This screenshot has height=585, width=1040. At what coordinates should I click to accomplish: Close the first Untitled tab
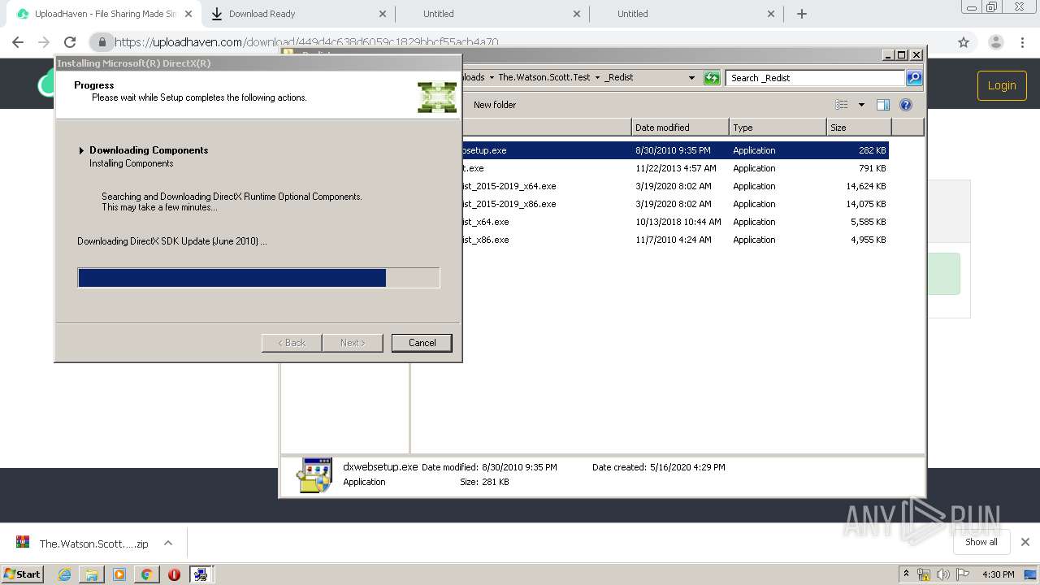click(x=577, y=14)
